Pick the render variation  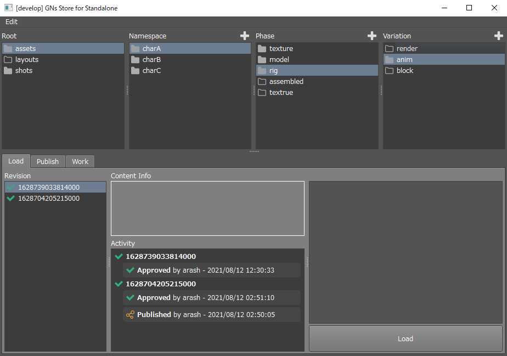(x=407, y=49)
